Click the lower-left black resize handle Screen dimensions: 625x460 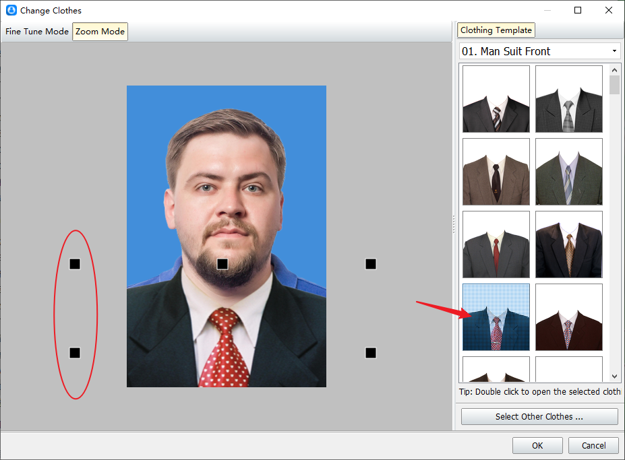coord(75,353)
